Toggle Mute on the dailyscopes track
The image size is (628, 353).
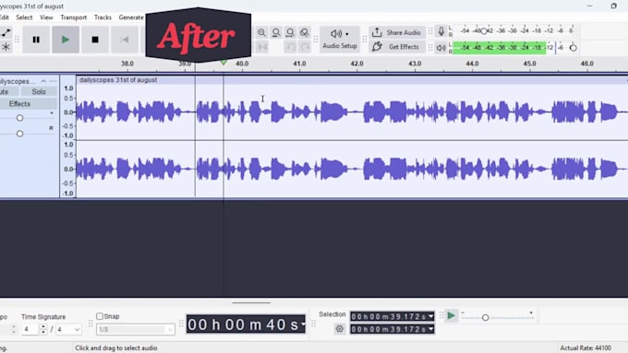pos(9,91)
